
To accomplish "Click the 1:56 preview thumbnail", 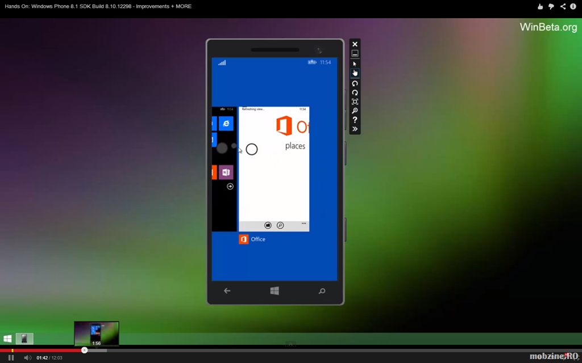I will coord(97,334).
